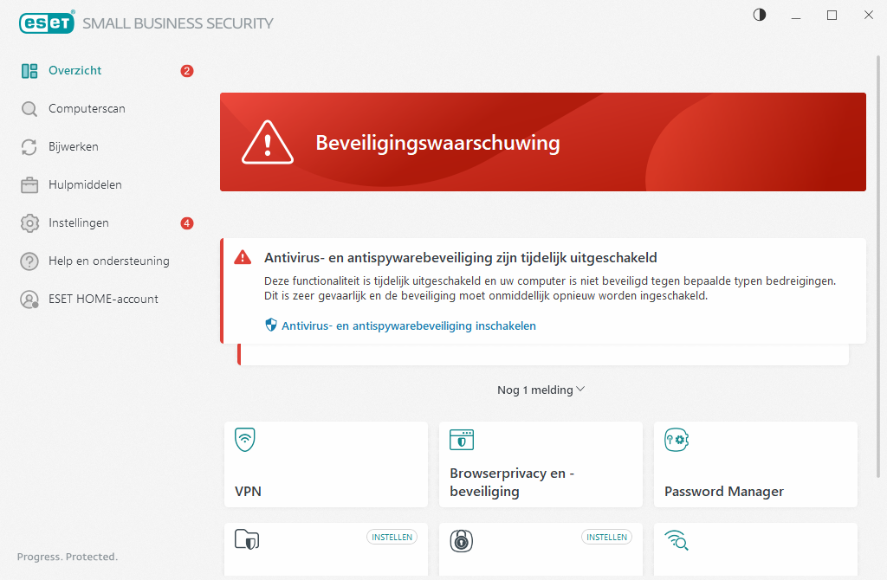This screenshot has width=887, height=580.
Task: Expand 'Nog 1 melding' notifications
Action: pos(541,390)
